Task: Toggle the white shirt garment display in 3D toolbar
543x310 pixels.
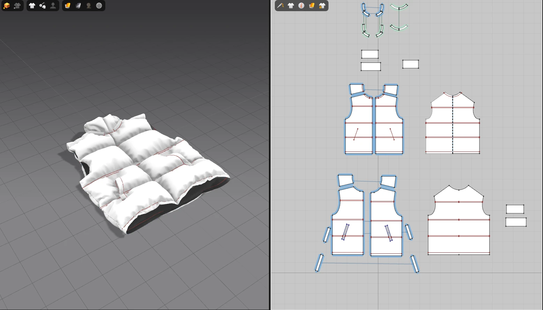Action: point(32,6)
